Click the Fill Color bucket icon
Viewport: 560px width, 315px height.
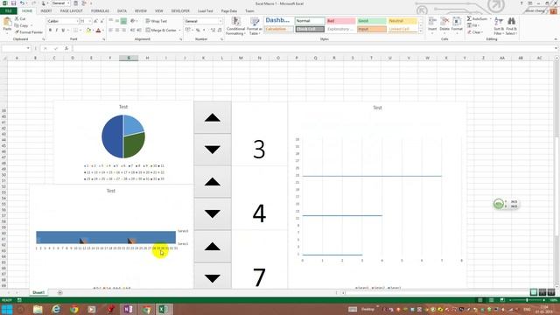click(x=88, y=31)
